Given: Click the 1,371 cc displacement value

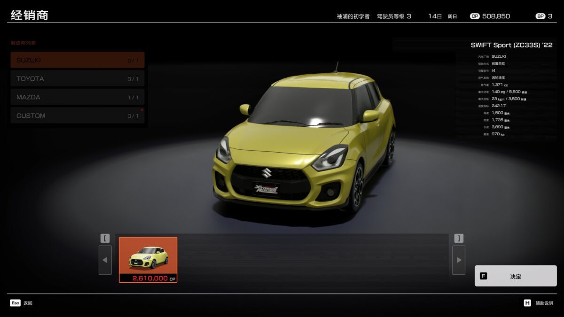Looking at the screenshot, I should click(501, 85).
